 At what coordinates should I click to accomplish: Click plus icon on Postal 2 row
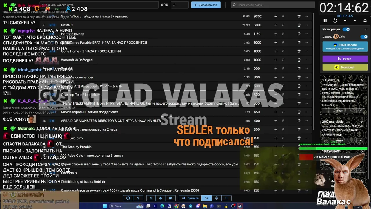point(276,25)
